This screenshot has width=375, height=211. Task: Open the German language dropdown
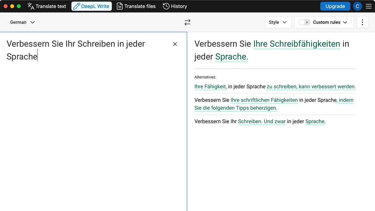pyautogui.click(x=23, y=22)
